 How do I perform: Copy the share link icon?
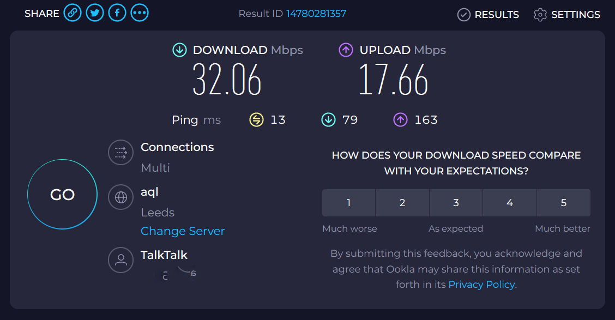73,13
